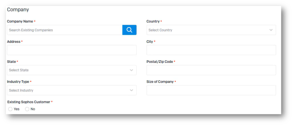Click the Existing Sophos Customer label
Screen dimensions: 293x126
29,102
